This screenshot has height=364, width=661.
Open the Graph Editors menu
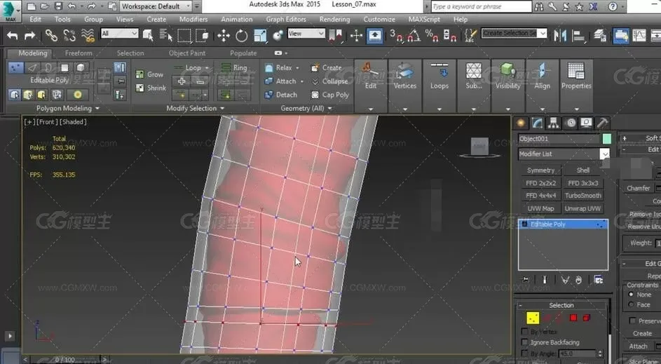tap(286, 20)
